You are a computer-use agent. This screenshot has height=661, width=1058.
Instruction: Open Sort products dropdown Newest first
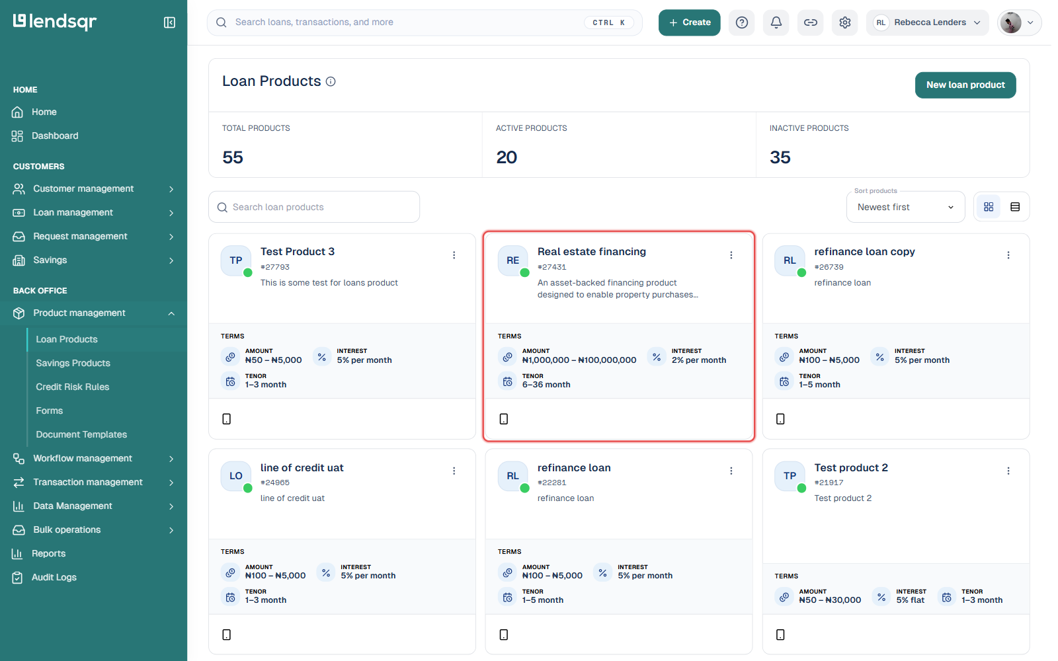click(x=905, y=207)
